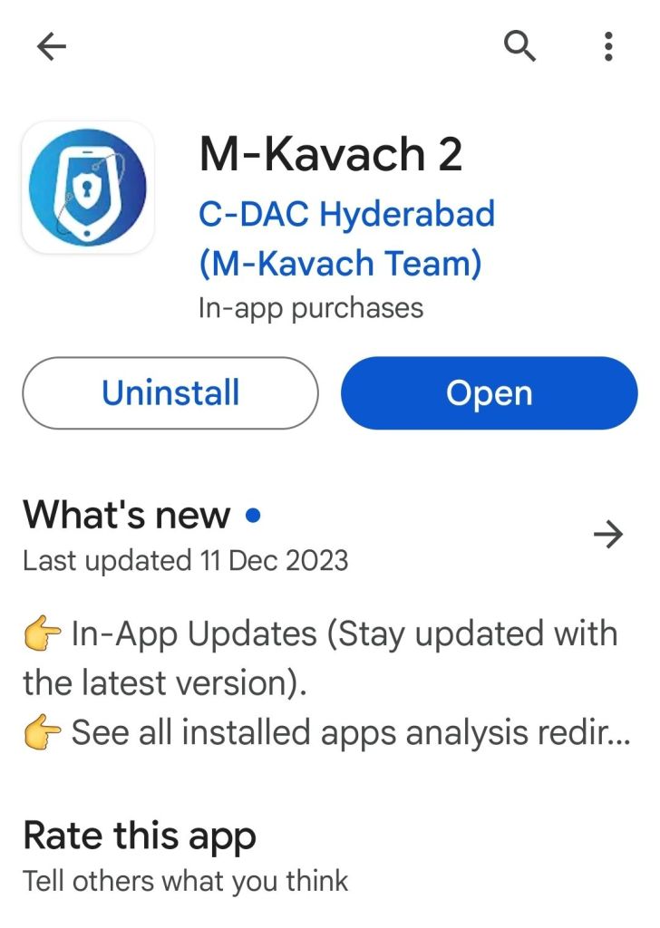Image resolution: width=660 pixels, height=928 pixels.
Task: Open the three-dot more options menu
Action: pyautogui.click(x=608, y=46)
